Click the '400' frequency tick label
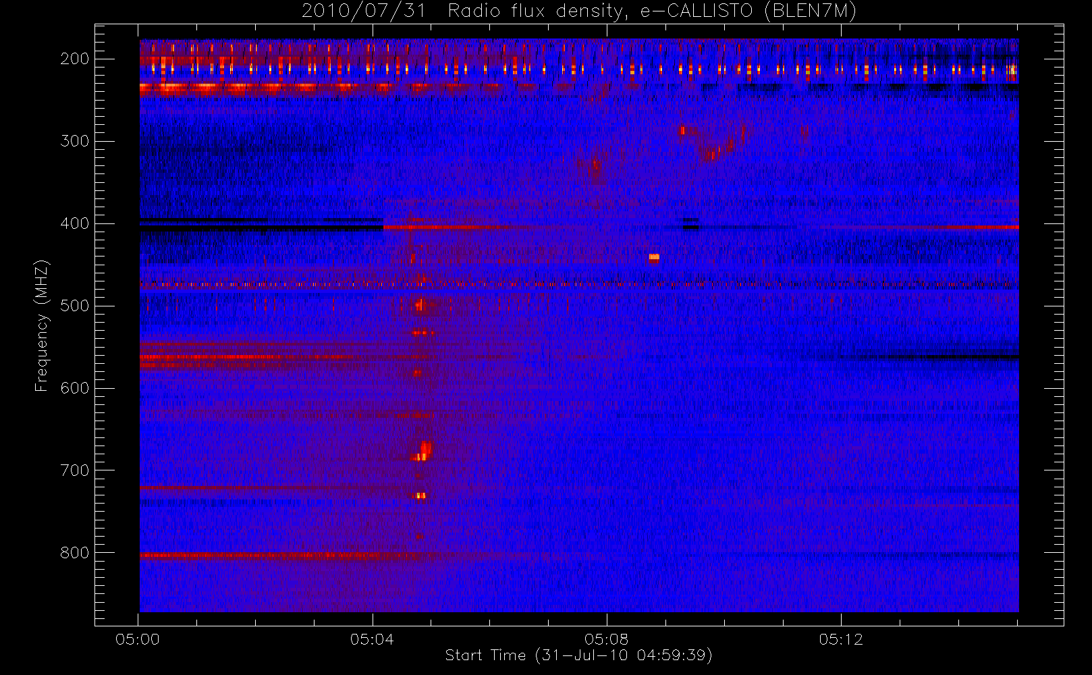The height and width of the screenshot is (675, 1092). point(75,223)
